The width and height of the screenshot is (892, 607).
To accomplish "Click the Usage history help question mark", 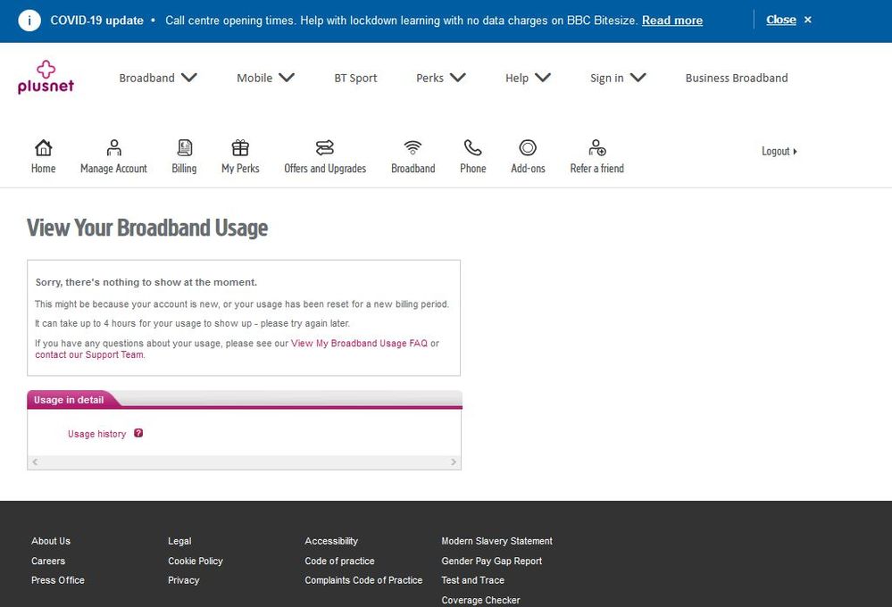I will click(x=138, y=434).
